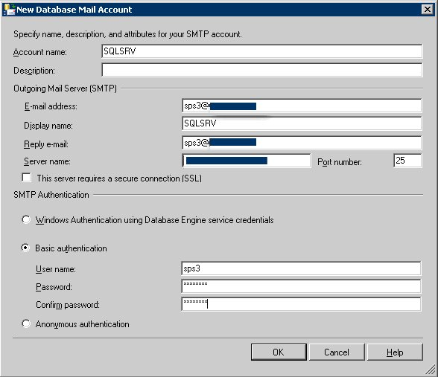Screen dimensions: 438x377
Task: Click the User name field
Action: tap(301, 268)
